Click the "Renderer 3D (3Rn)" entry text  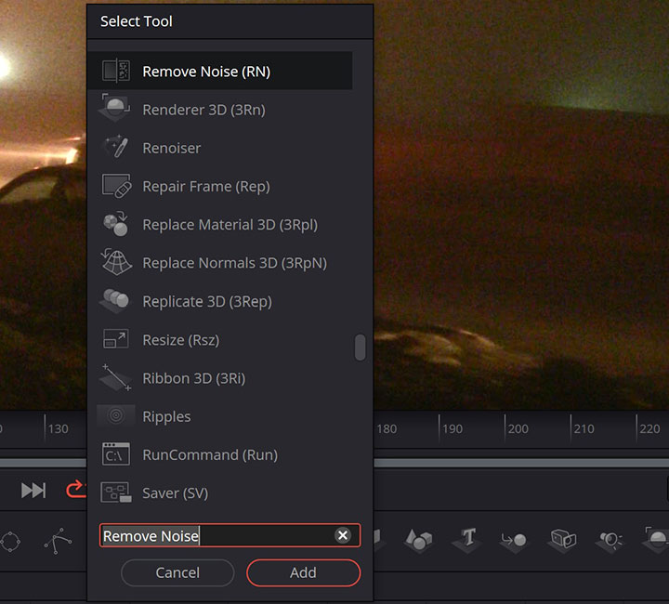[x=203, y=110]
